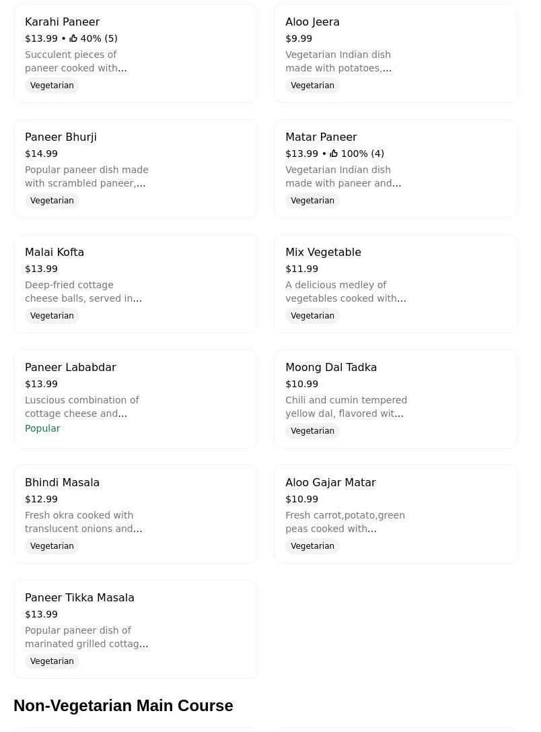541x732 pixels.
Task: Open the Moong Dal Tadka item
Action: [396, 399]
